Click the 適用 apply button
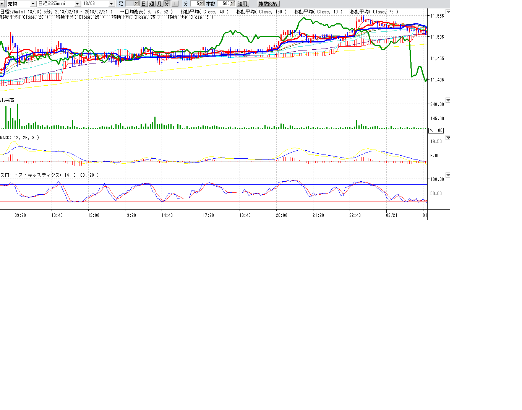Screen dimensions: 522x410 pos(243,4)
